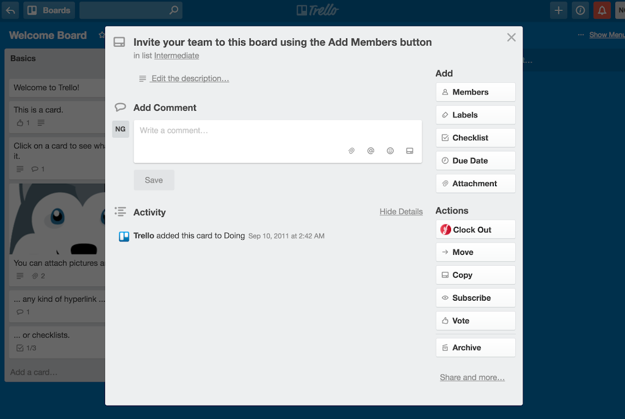Click Edit the description link
This screenshot has height=419, width=625.
click(x=190, y=79)
